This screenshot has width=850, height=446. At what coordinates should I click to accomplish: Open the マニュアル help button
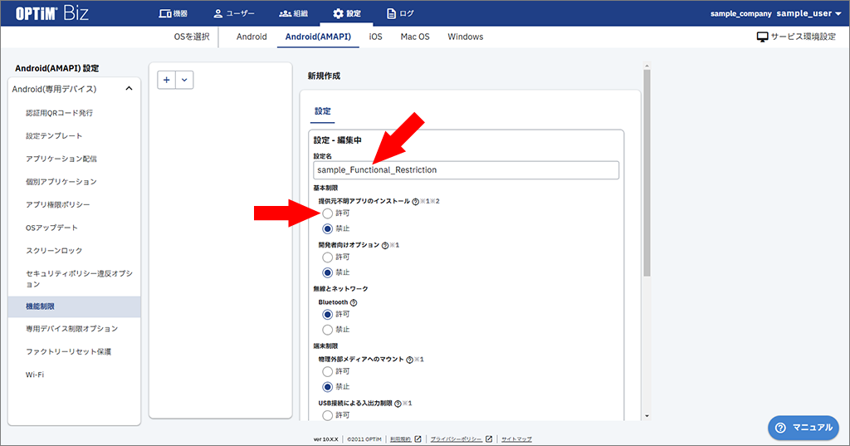click(x=804, y=428)
